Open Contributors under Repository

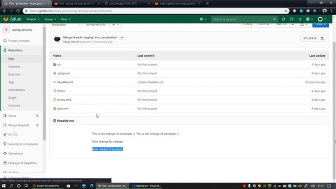(16, 90)
